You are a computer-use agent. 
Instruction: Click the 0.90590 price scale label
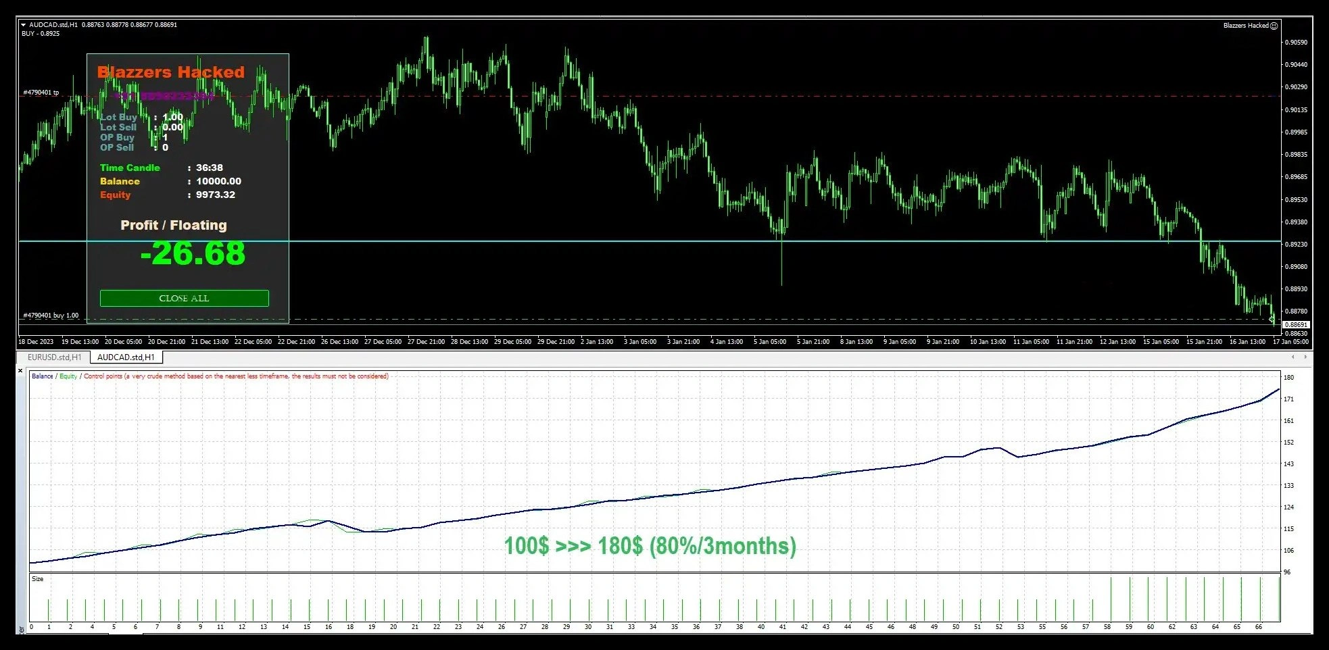click(x=1295, y=43)
